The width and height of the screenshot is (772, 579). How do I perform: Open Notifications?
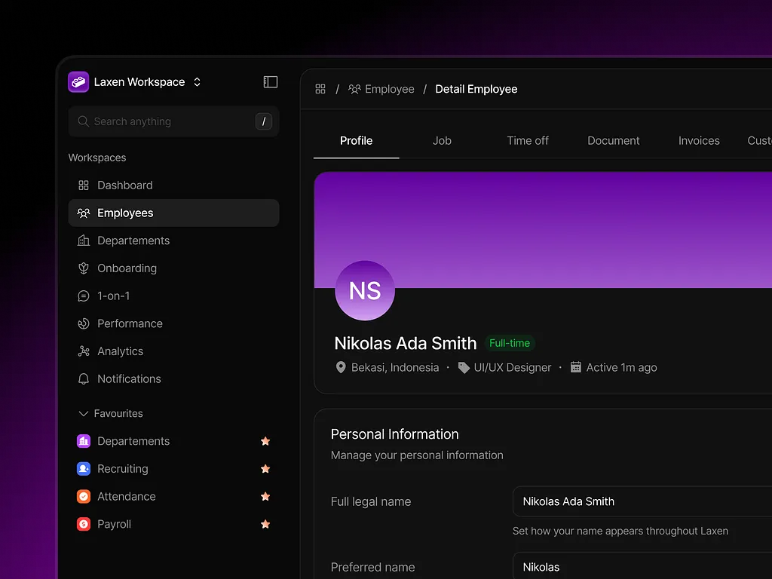[x=174, y=378]
